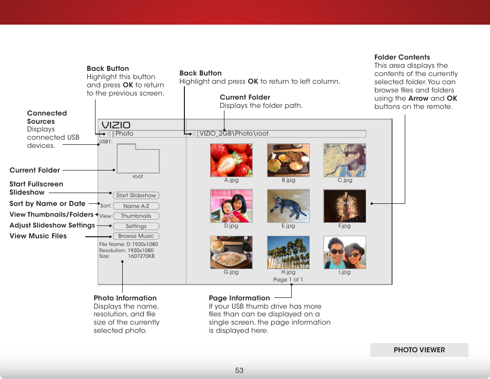
Task: Click the VIZIO logo
Action: (x=116, y=125)
